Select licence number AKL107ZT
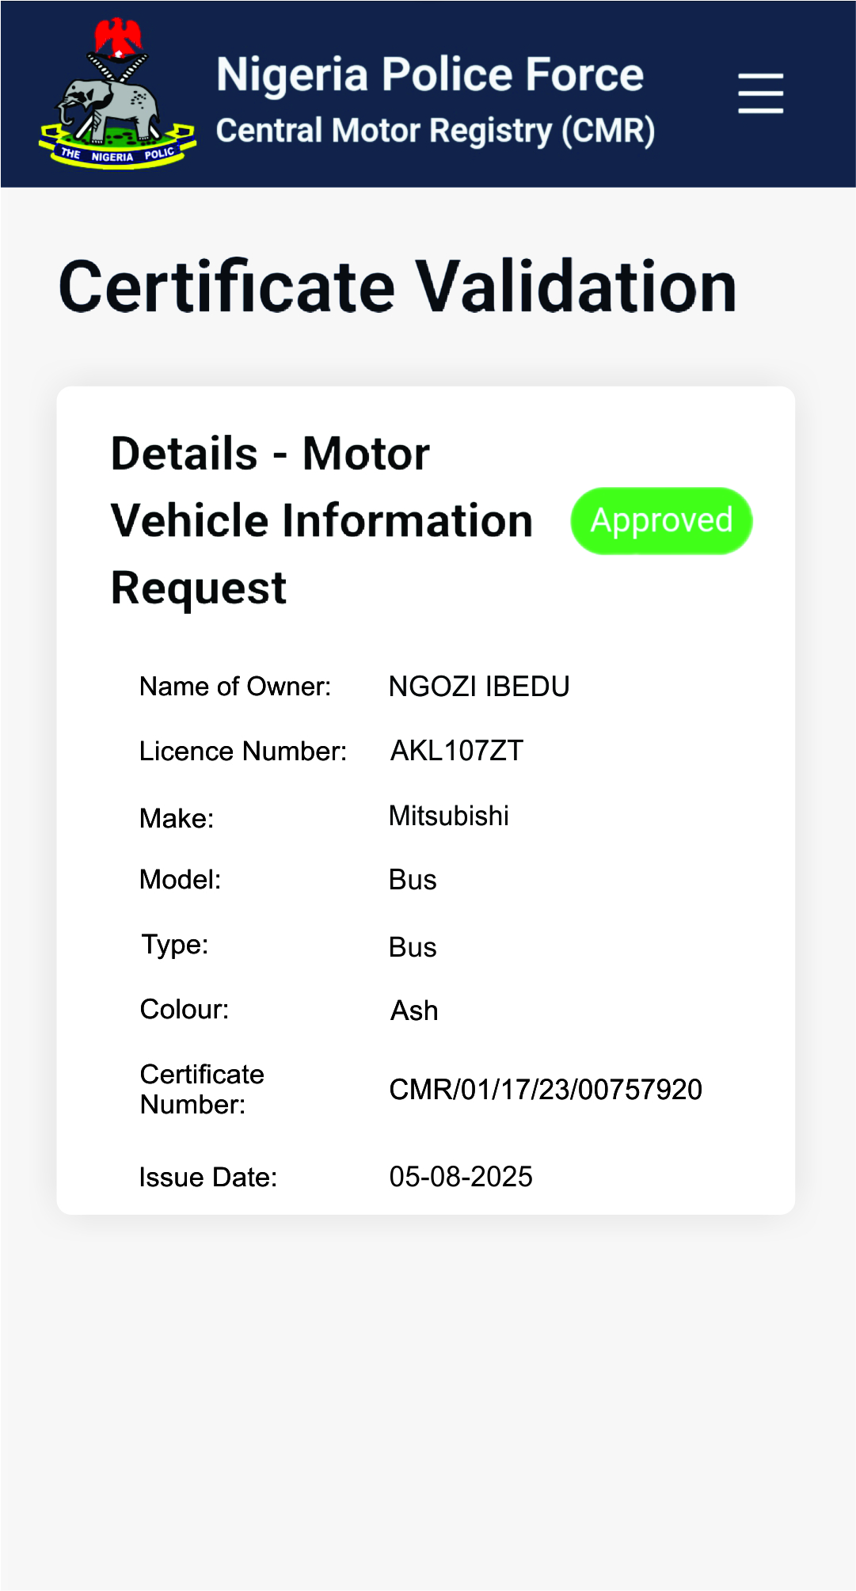 click(x=457, y=751)
